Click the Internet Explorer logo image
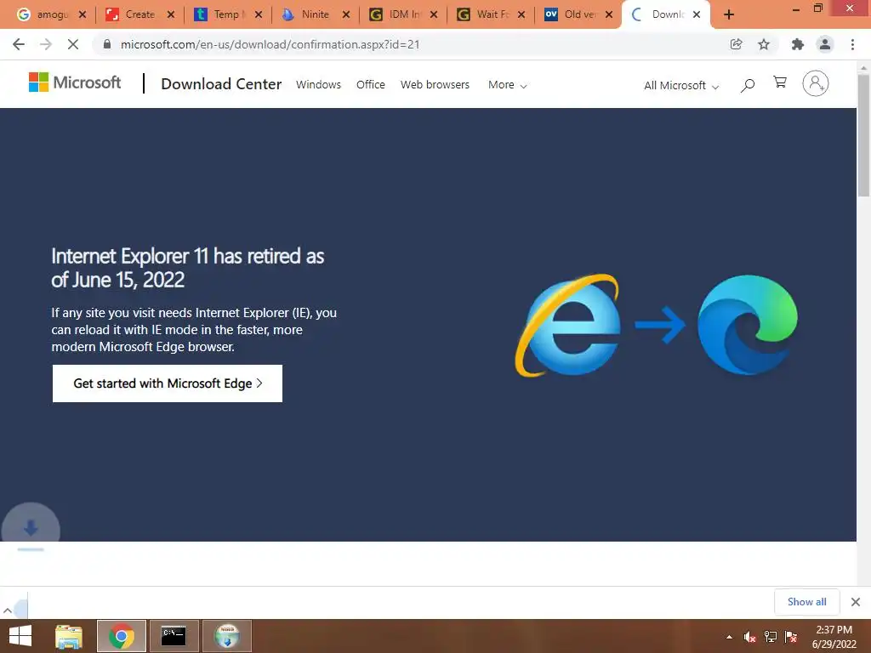 click(567, 326)
